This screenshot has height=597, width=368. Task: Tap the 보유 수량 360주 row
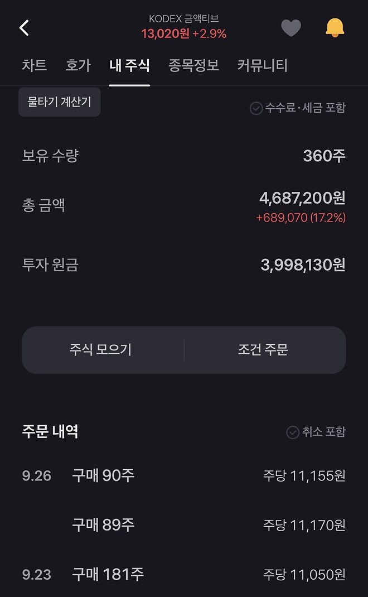click(184, 156)
